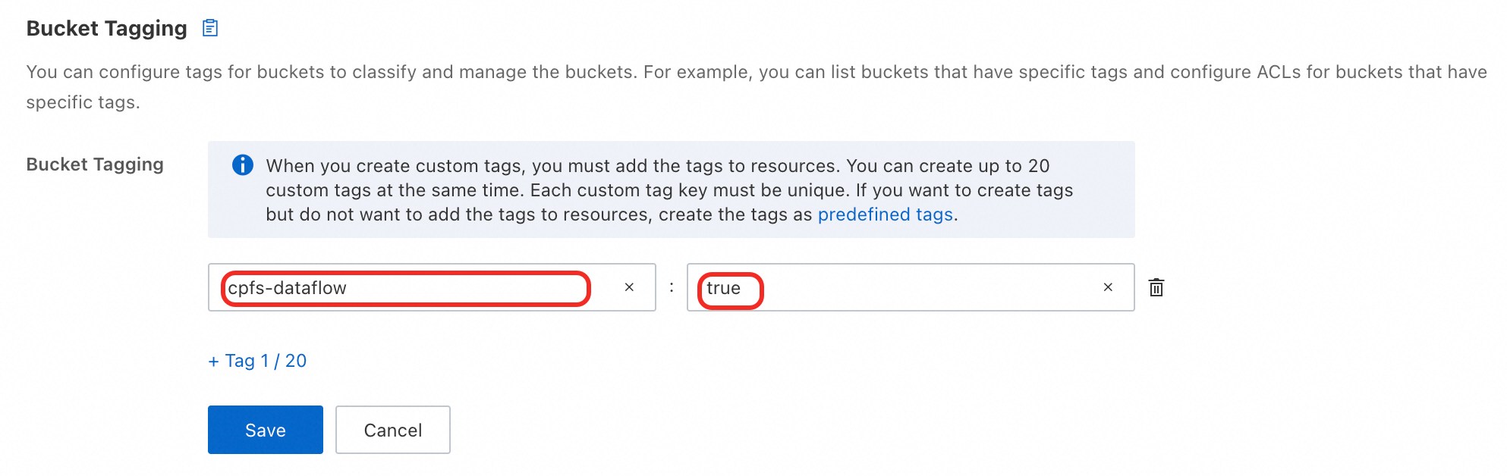This screenshot has height=476, width=1507.
Task: Open the documentation icon beside Bucket Tagging heading
Action: click(210, 29)
